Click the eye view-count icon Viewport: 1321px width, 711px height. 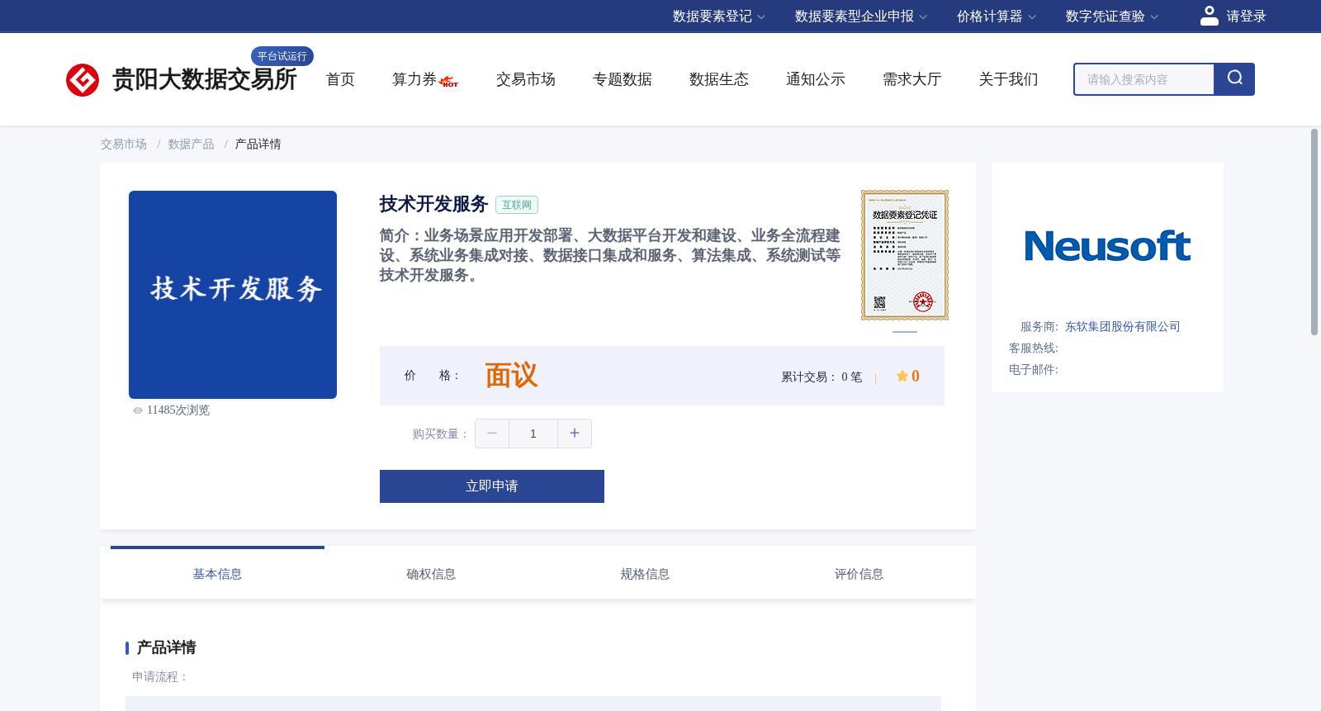(x=138, y=410)
